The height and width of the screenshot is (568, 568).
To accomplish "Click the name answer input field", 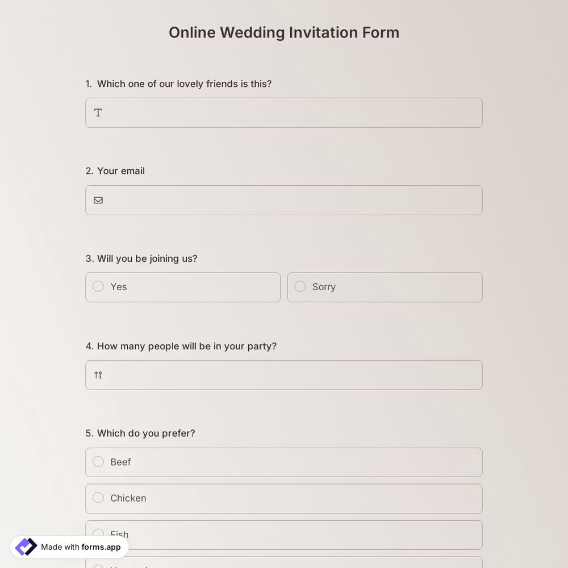I will pos(284,112).
